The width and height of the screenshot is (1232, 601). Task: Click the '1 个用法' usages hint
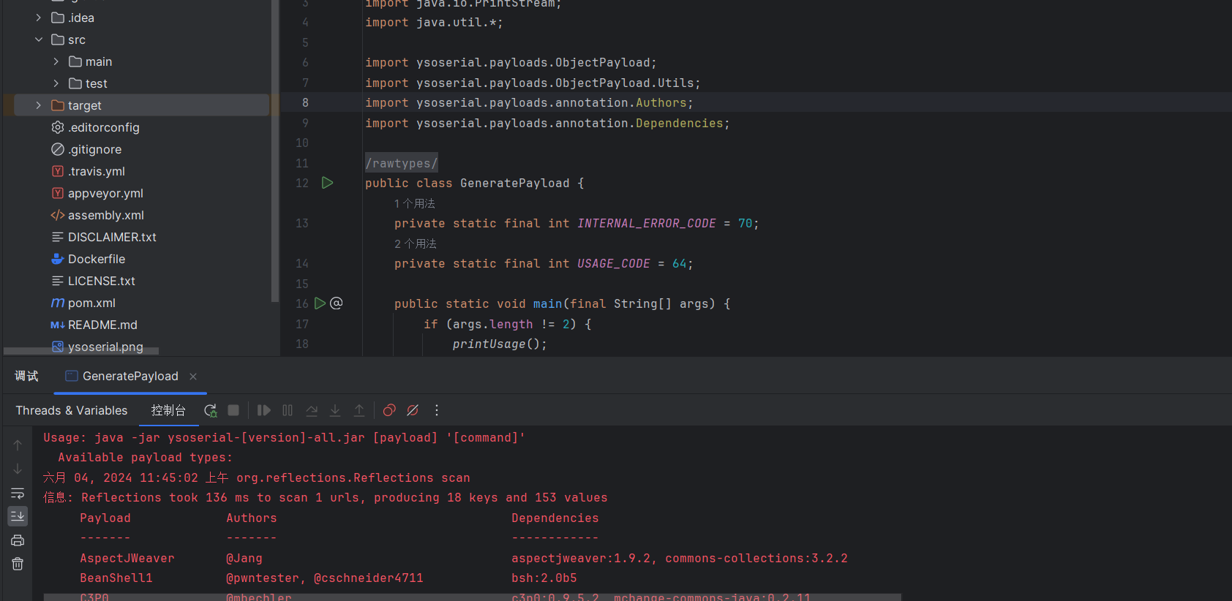[415, 203]
